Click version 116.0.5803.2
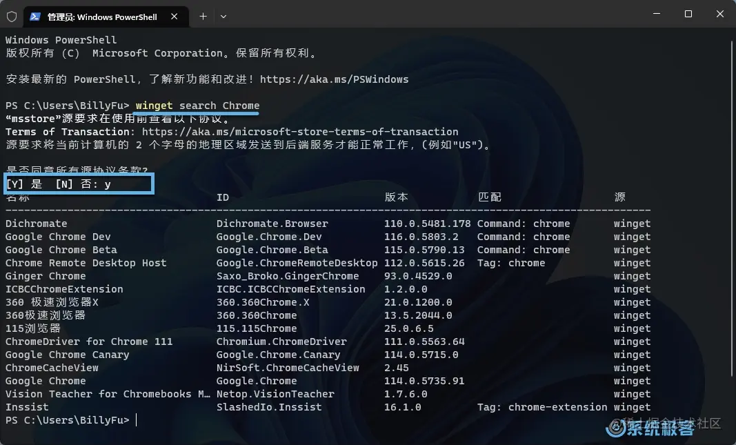This screenshot has width=736, height=445. point(421,237)
